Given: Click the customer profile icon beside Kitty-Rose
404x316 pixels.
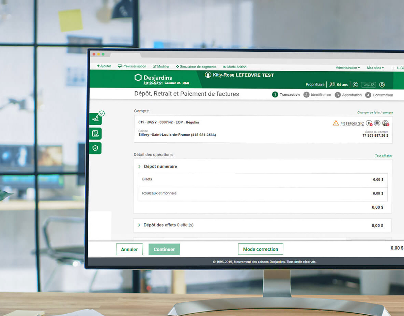Looking at the screenshot, I should [208, 75].
